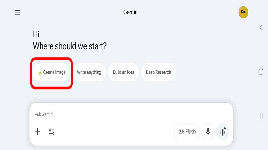Image resolution: width=268 pixels, height=150 pixels.
Task: Open the hamburger main menu
Action: pyautogui.click(x=17, y=12)
